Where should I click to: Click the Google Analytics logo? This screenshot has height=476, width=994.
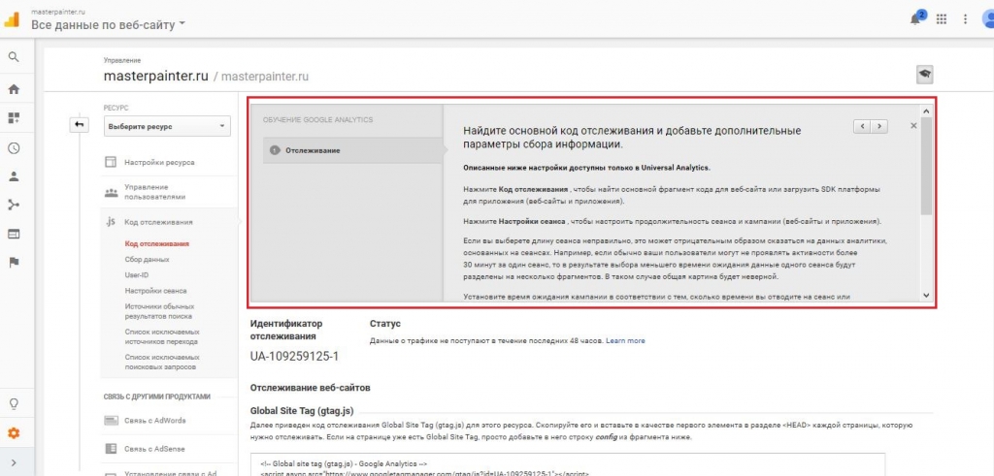coord(12,19)
